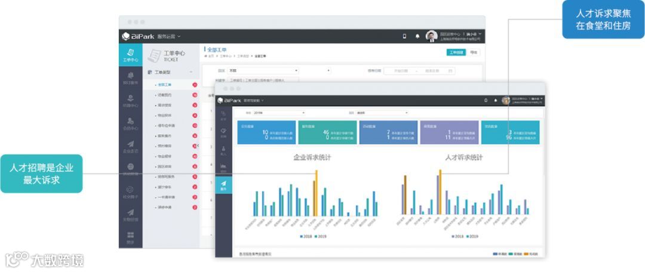Click the blue first statistics card

point(266,132)
